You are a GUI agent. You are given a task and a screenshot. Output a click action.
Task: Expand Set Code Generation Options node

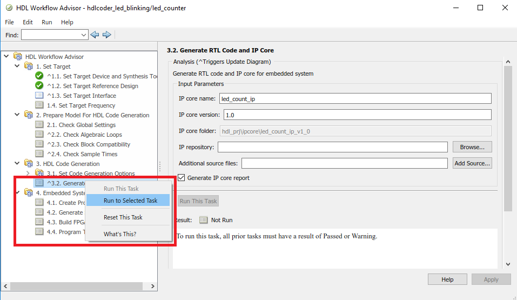(x=28, y=174)
